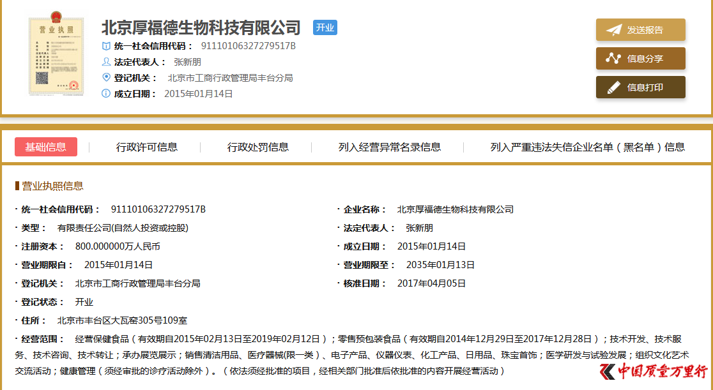Open the 营业执照 business license thumbnail
The image size is (713, 390).
pos(57,56)
